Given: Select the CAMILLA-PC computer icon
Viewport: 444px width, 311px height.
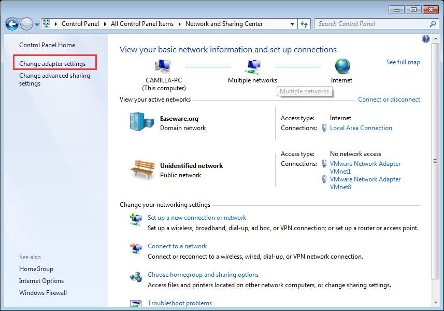Looking at the screenshot, I should 162,65.
